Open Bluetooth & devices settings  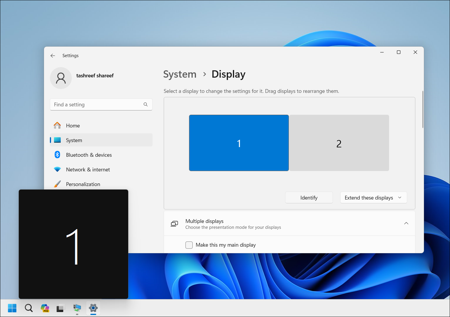pos(89,155)
